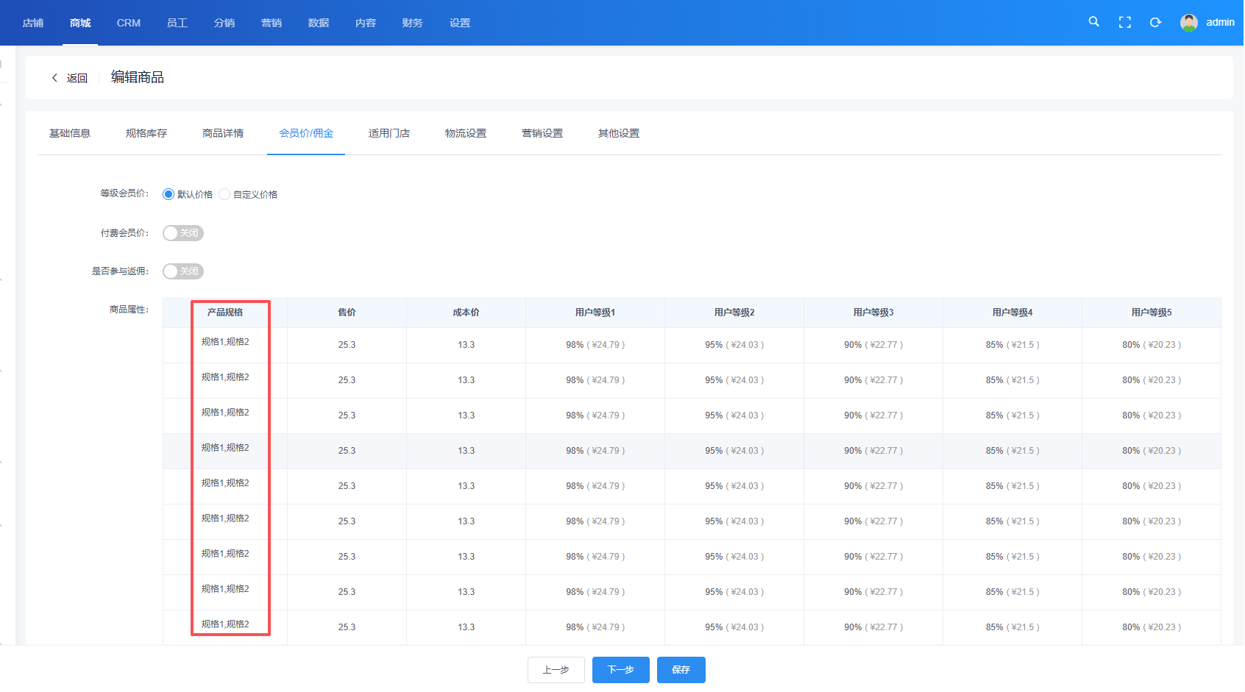Open CRM in top navigation
This screenshot has width=1245, height=692.
tap(128, 23)
